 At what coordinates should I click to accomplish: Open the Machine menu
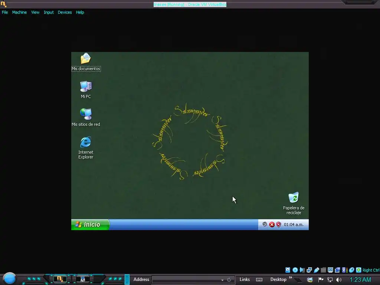[x=19, y=12]
